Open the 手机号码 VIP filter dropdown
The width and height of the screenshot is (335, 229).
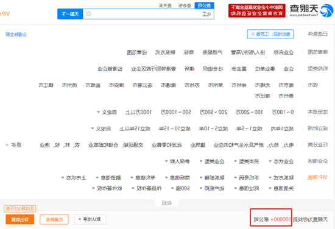point(247,178)
